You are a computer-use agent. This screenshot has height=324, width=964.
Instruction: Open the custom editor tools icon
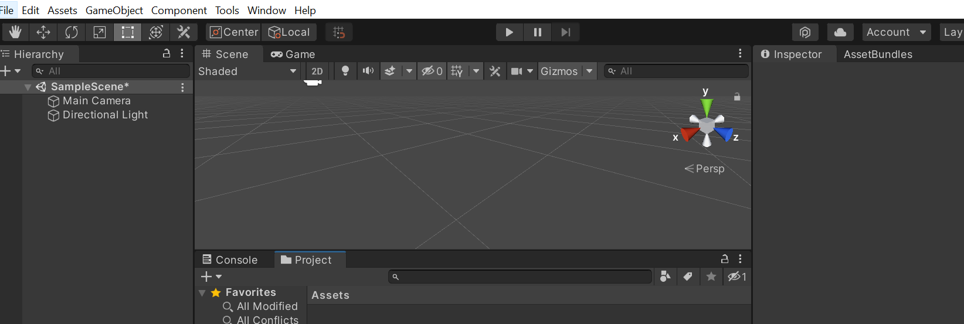[x=184, y=32]
